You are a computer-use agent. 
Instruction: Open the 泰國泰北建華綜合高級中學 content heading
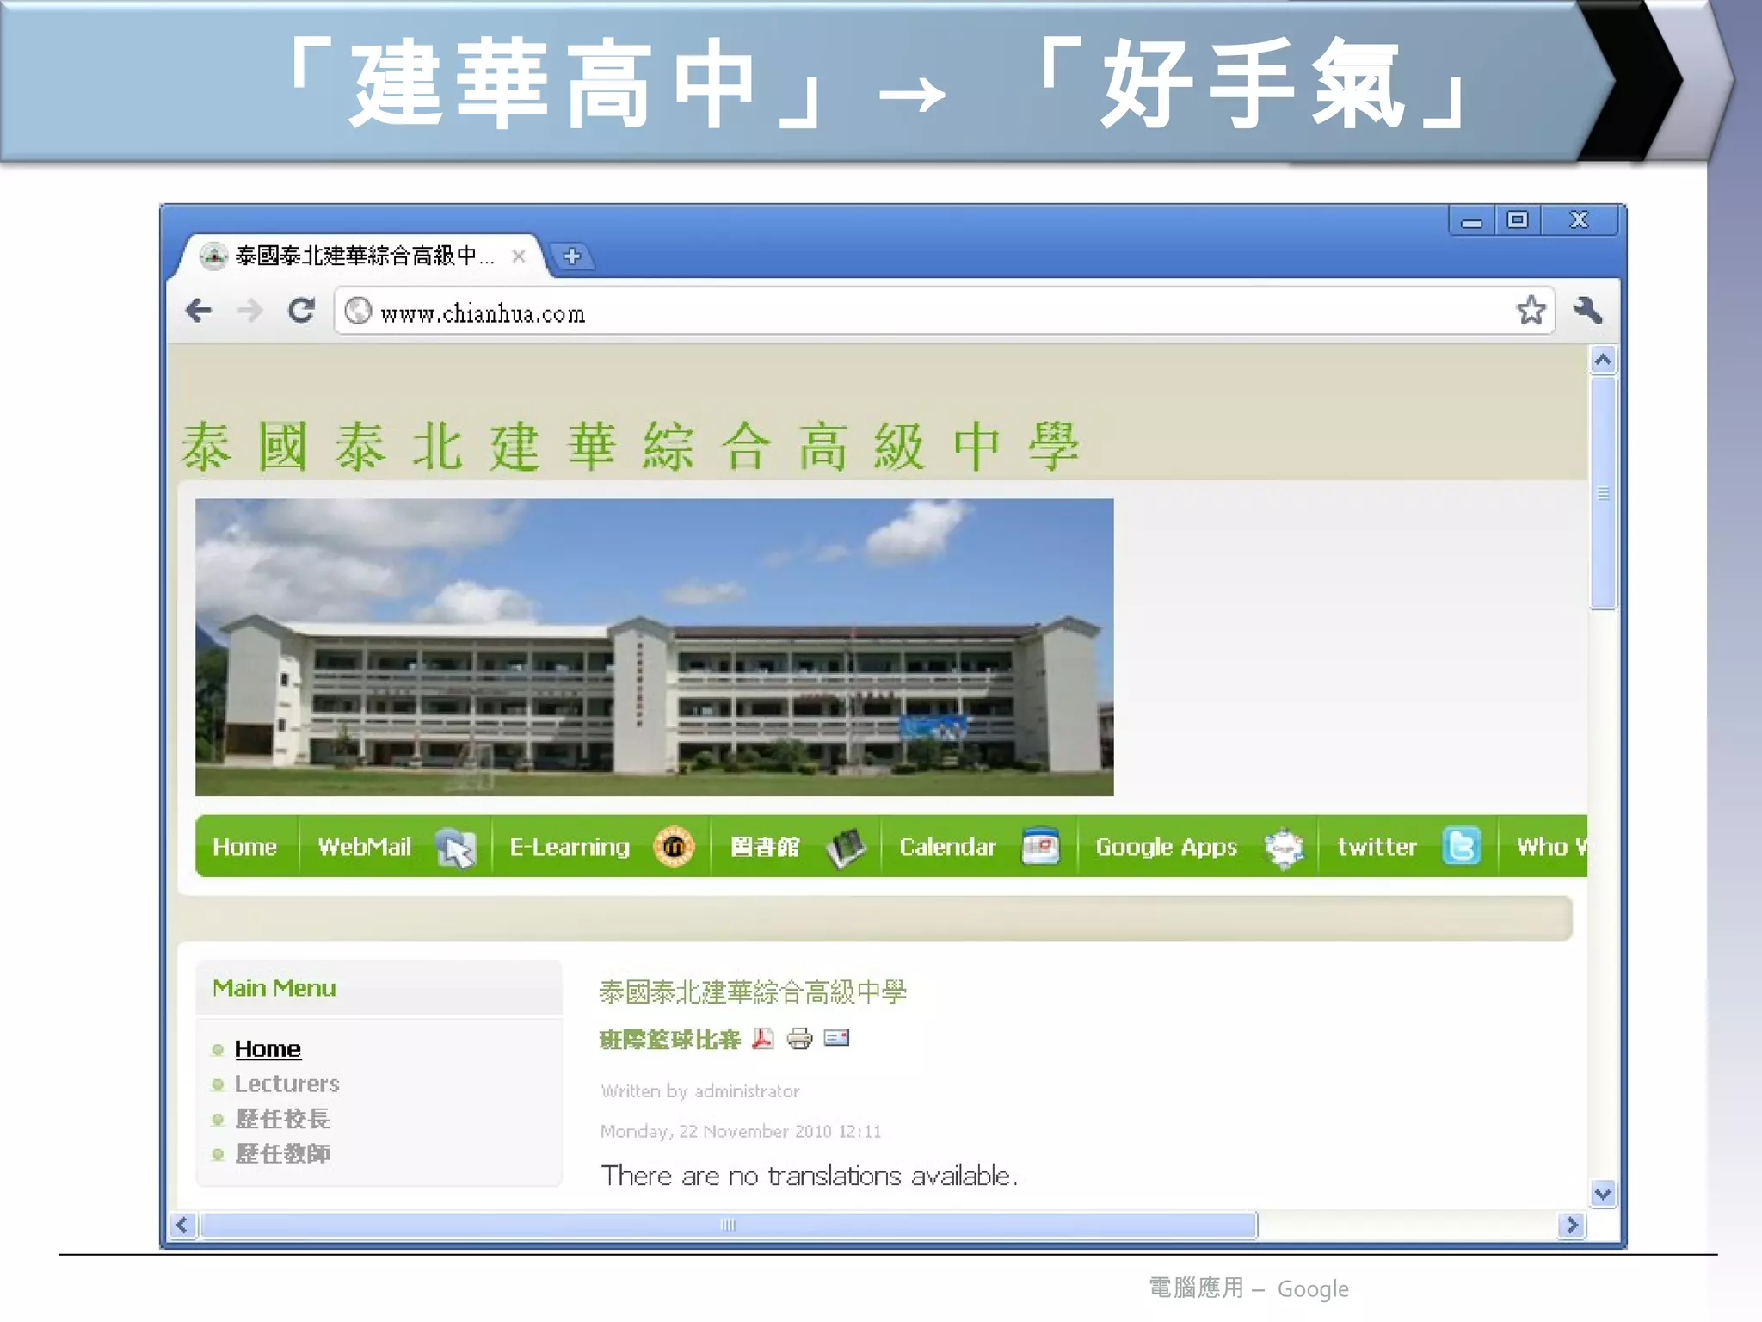[753, 991]
